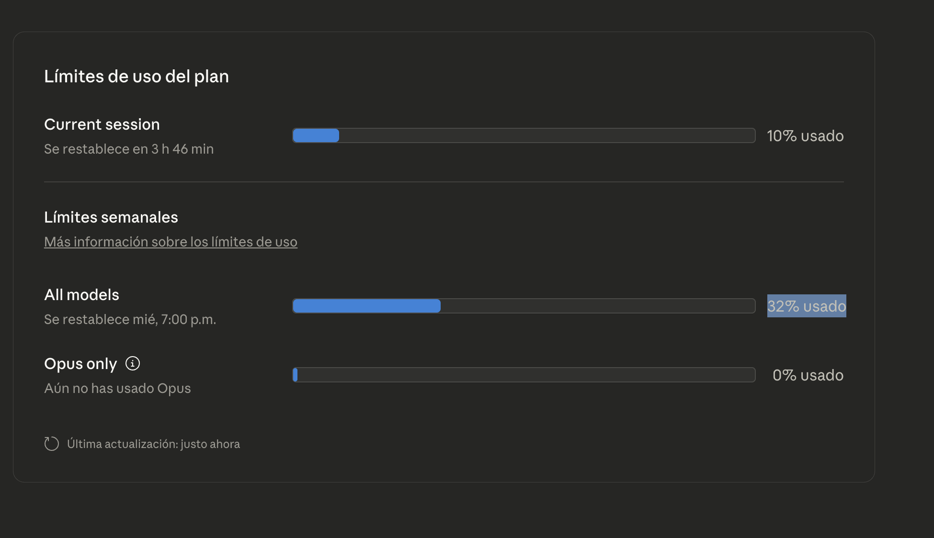Image resolution: width=934 pixels, height=538 pixels.
Task: Click the Current session label
Action: pyautogui.click(x=102, y=124)
